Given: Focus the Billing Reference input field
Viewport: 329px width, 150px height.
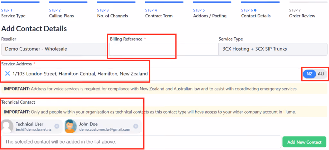Looking at the screenshot, I should 164,49.
